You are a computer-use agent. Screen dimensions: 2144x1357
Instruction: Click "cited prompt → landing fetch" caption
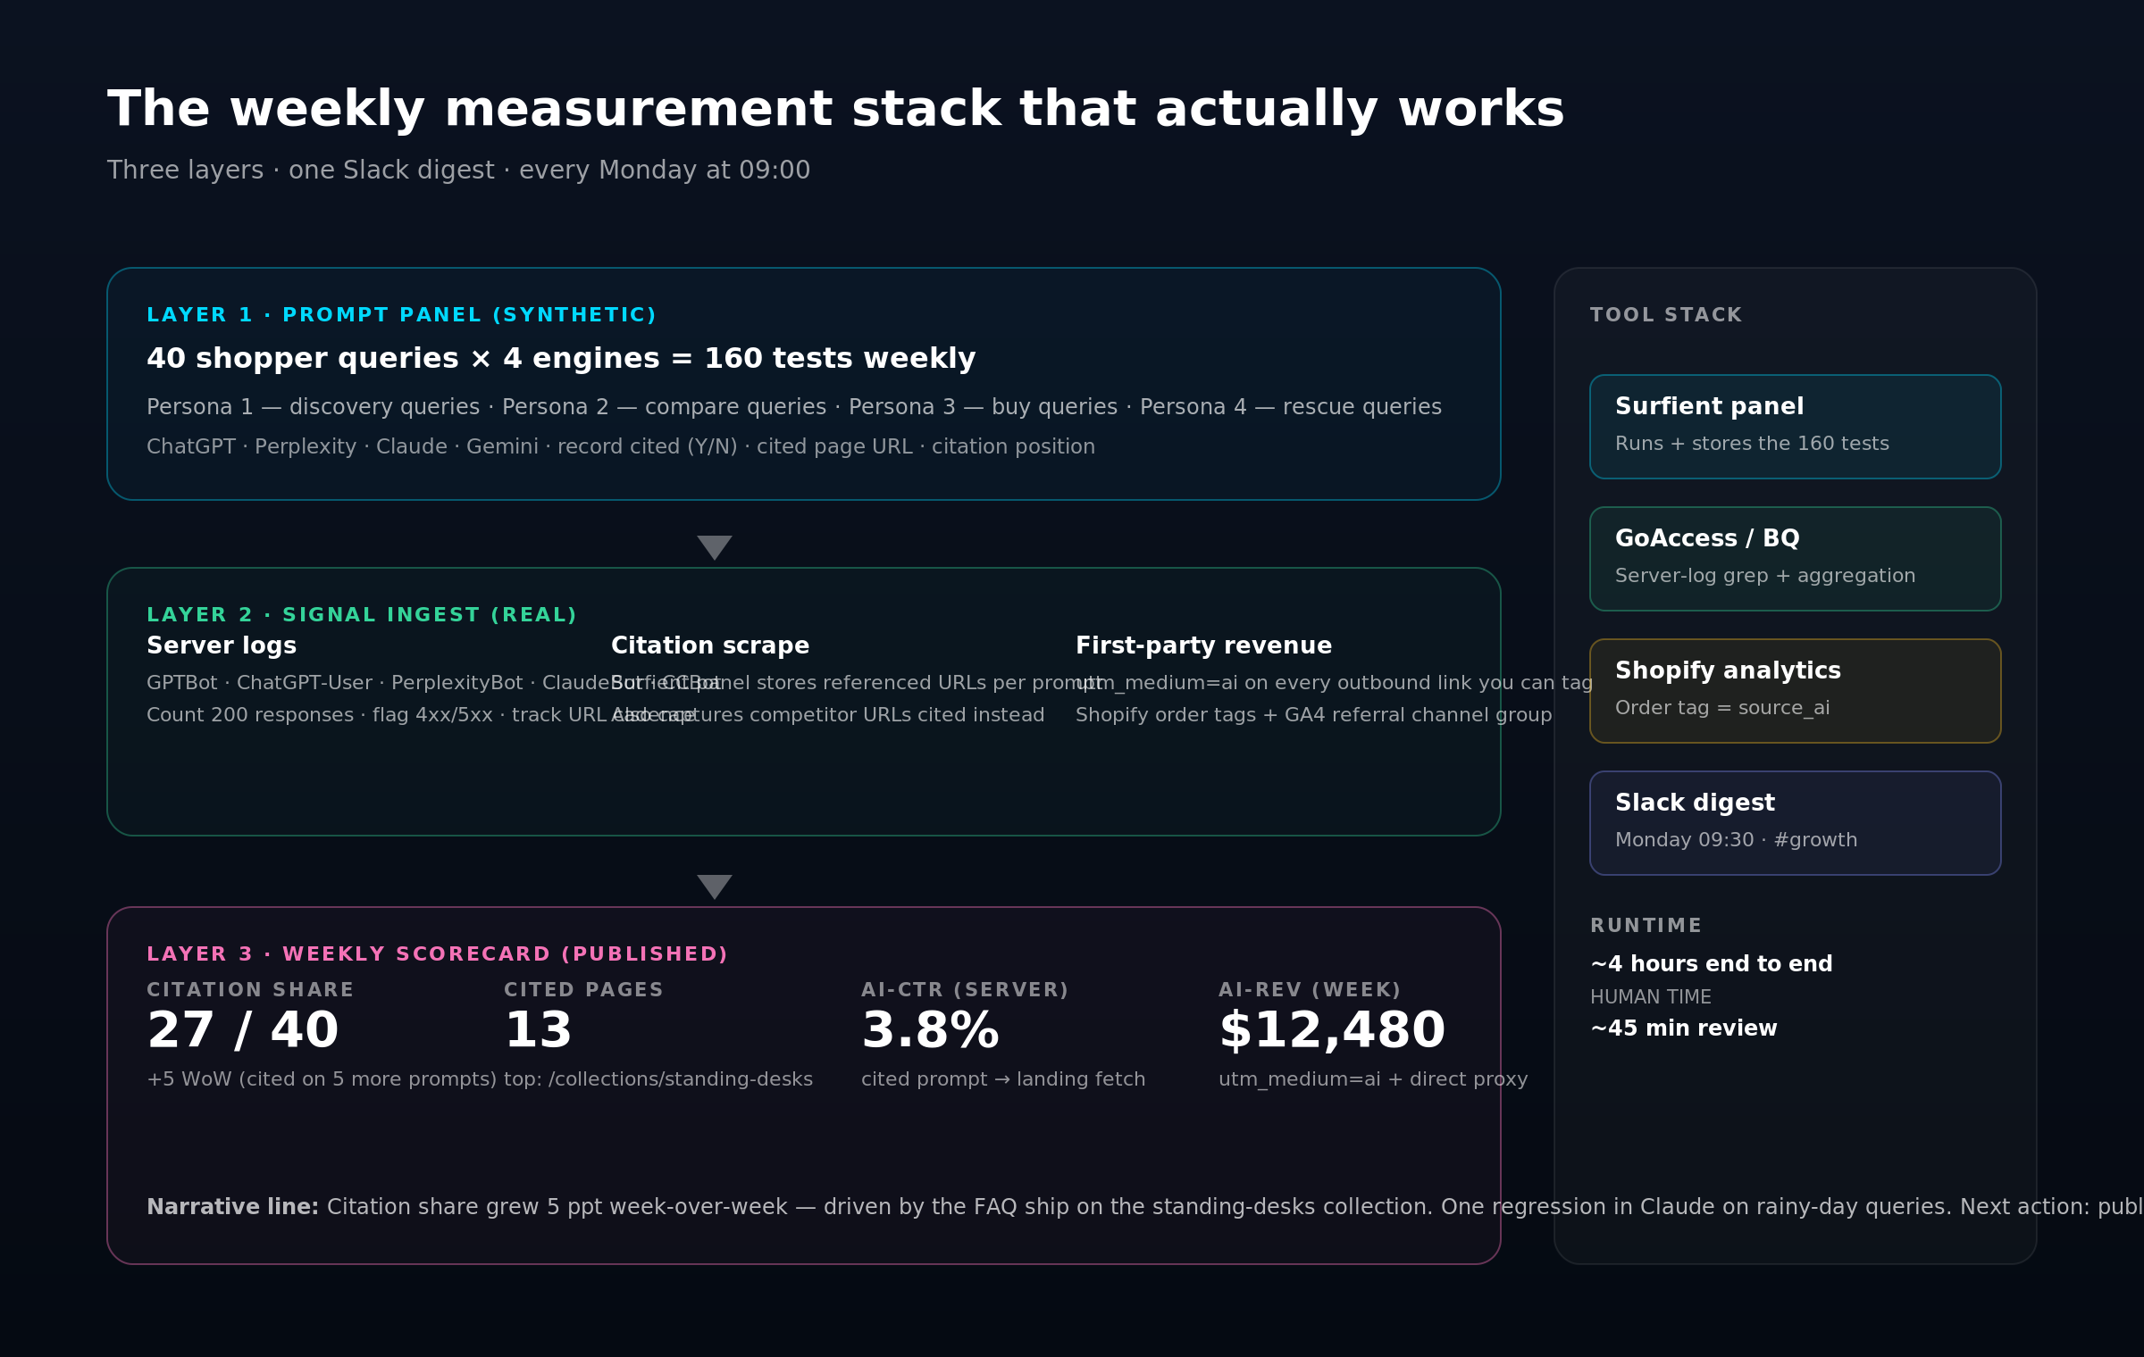tap(1003, 1079)
